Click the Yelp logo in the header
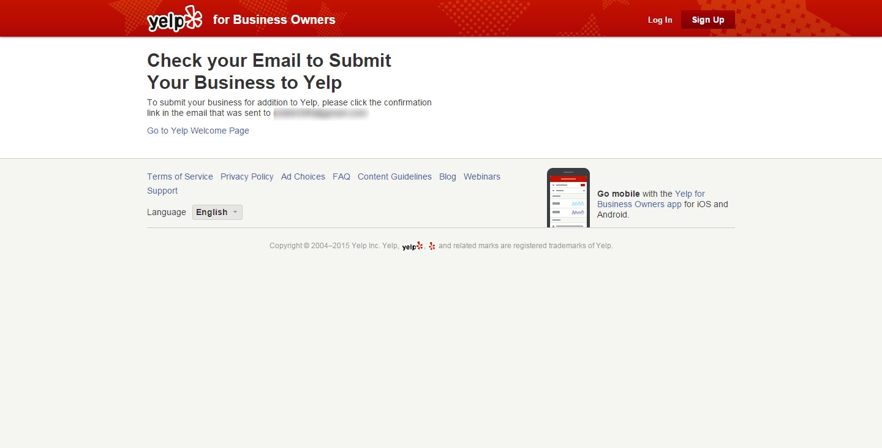This screenshot has height=448, width=882. (x=174, y=20)
